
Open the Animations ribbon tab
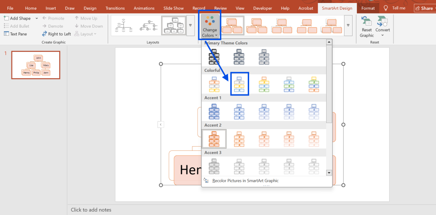[144, 8]
